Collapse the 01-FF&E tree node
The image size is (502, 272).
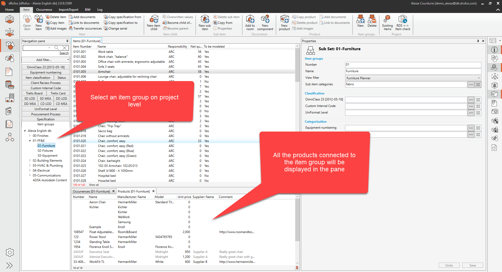coord(30,141)
